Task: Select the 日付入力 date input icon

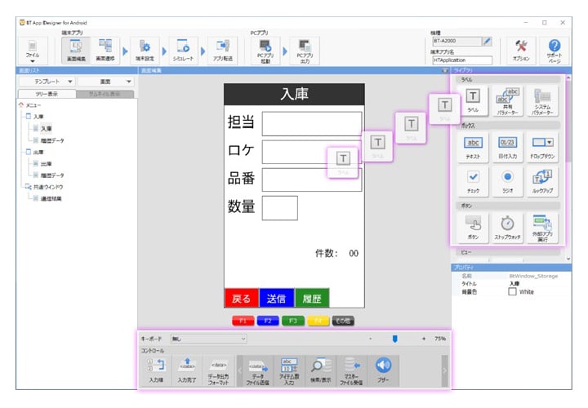Action: (506, 147)
